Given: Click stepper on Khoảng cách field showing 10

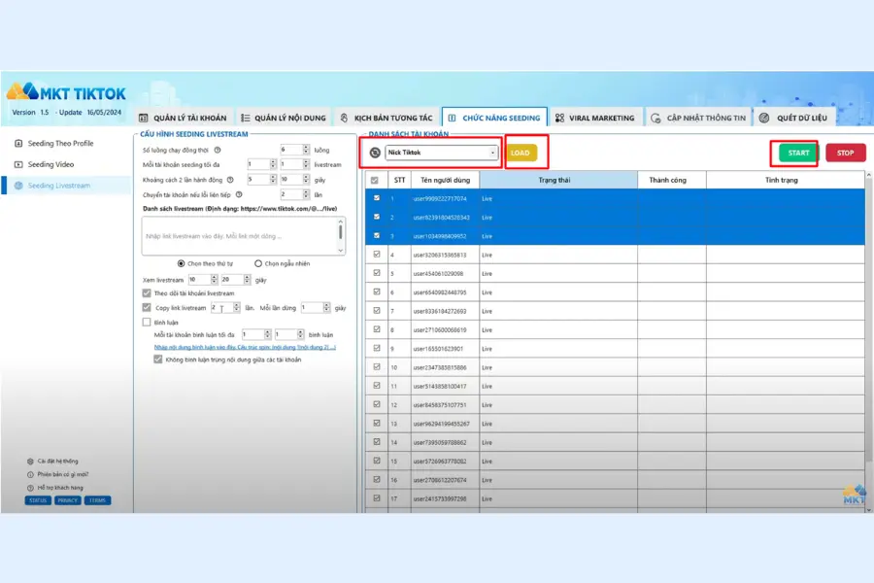Looking at the screenshot, I should click(x=306, y=179).
